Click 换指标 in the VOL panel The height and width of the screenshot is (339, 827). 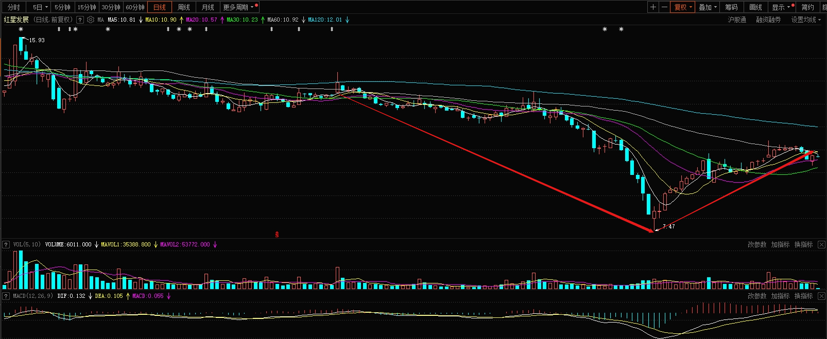pyautogui.click(x=803, y=244)
